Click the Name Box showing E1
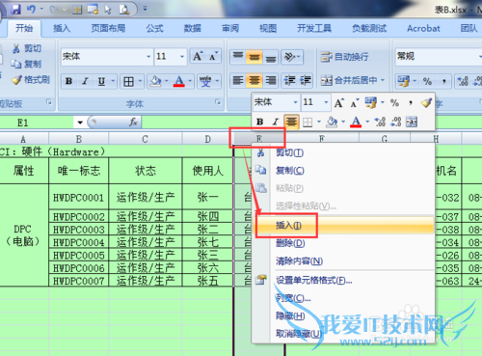 pyautogui.click(x=38, y=123)
